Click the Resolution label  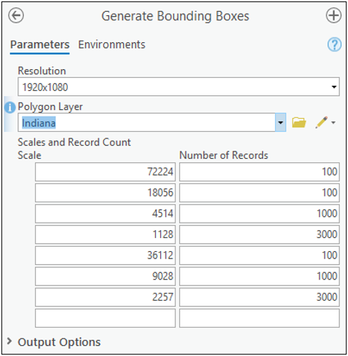pos(41,71)
